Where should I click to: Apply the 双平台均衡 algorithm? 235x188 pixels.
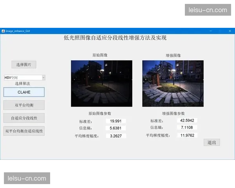pos(24,105)
